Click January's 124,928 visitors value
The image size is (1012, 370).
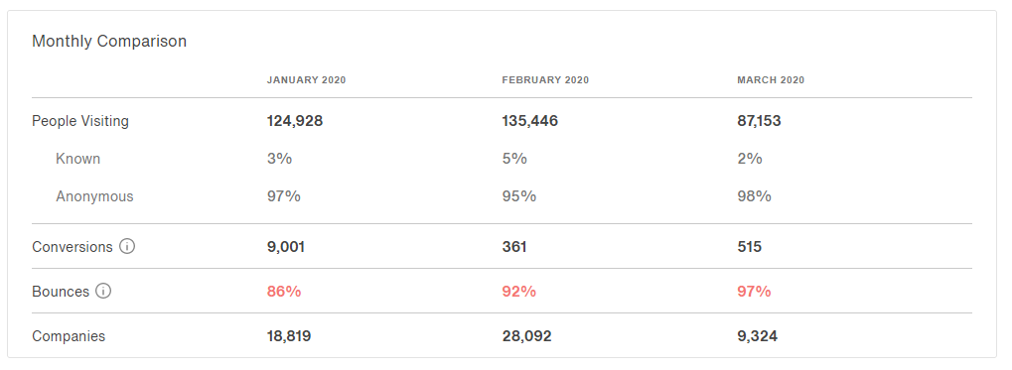295,121
